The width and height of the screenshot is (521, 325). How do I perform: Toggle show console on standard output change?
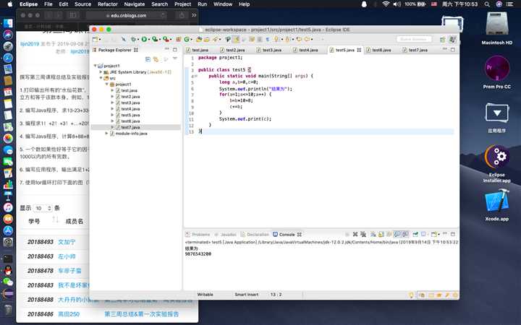click(397, 234)
